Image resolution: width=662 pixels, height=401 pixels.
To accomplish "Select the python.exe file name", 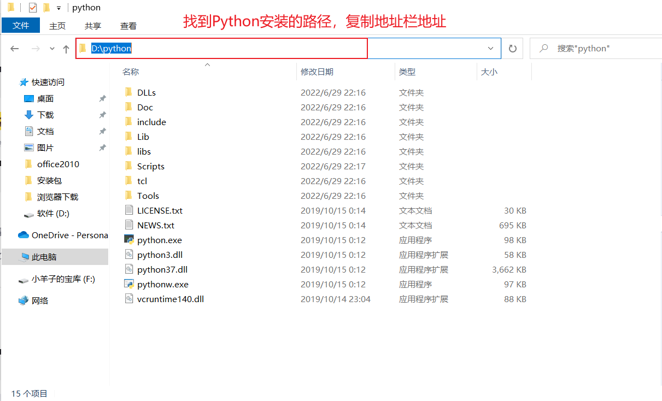I will 160,240.
